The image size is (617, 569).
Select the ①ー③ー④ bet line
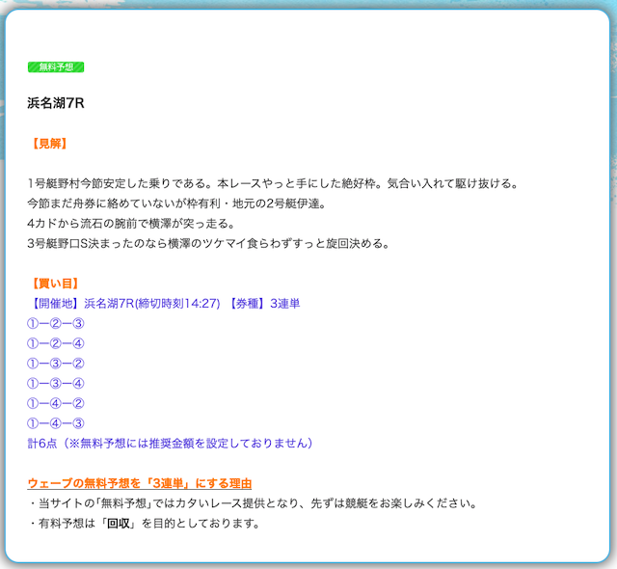(56, 384)
